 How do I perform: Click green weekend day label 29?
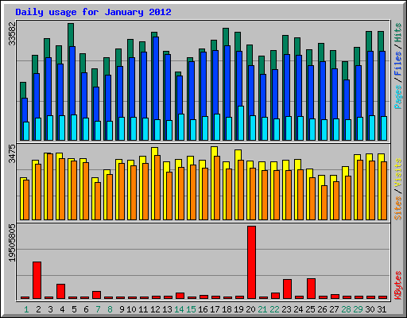pos(358,309)
